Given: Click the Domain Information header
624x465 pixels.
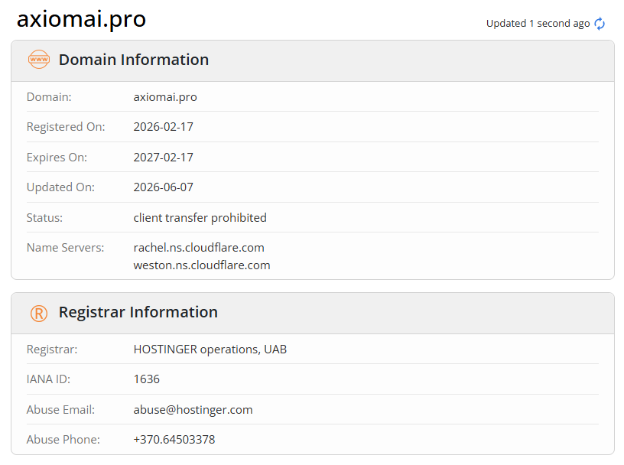Looking at the screenshot, I should (x=133, y=60).
